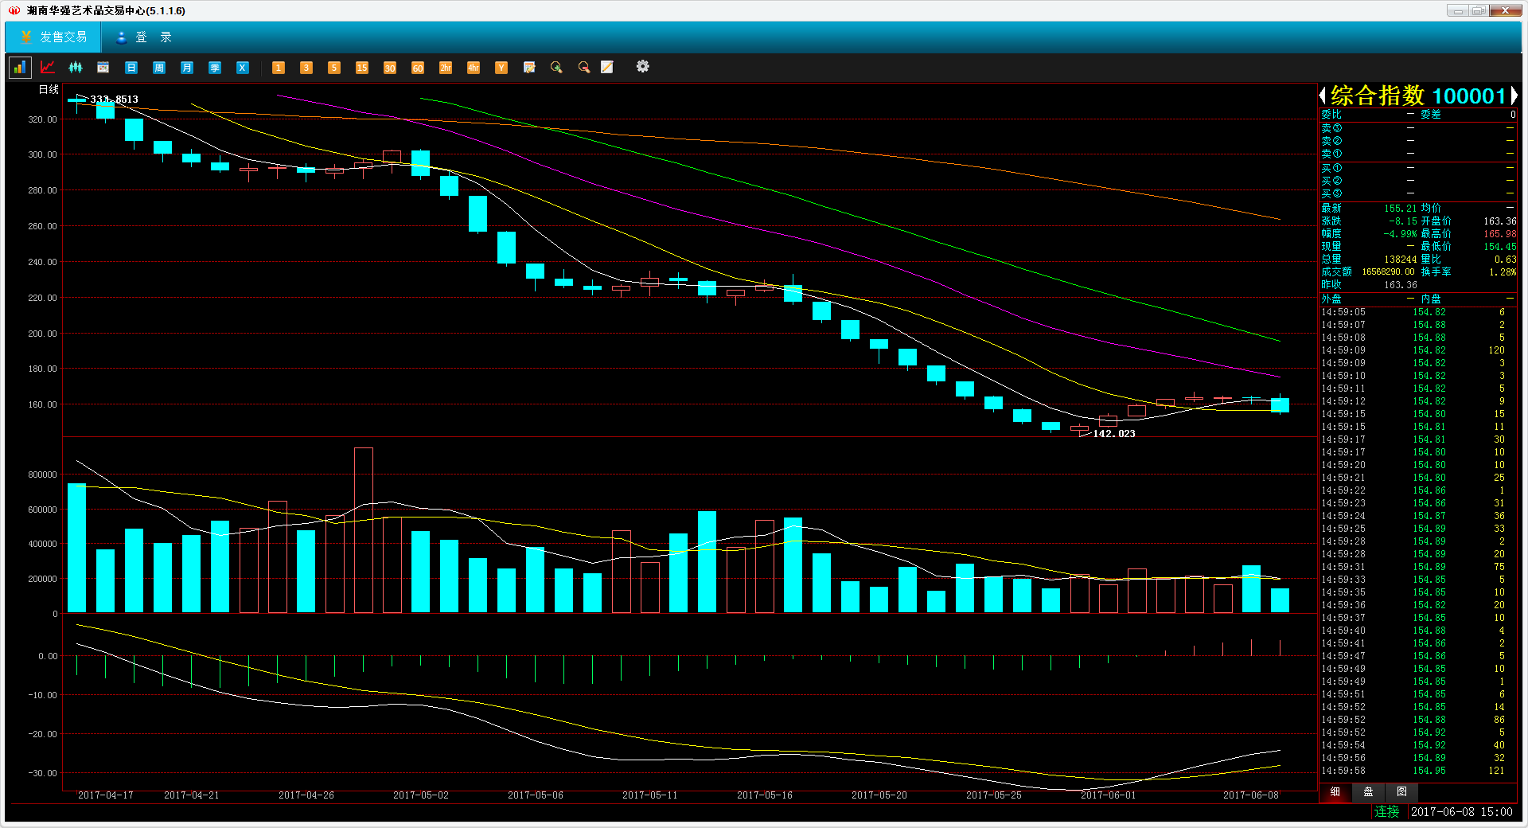Switch to red line trend chart

[x=48, y=68]
